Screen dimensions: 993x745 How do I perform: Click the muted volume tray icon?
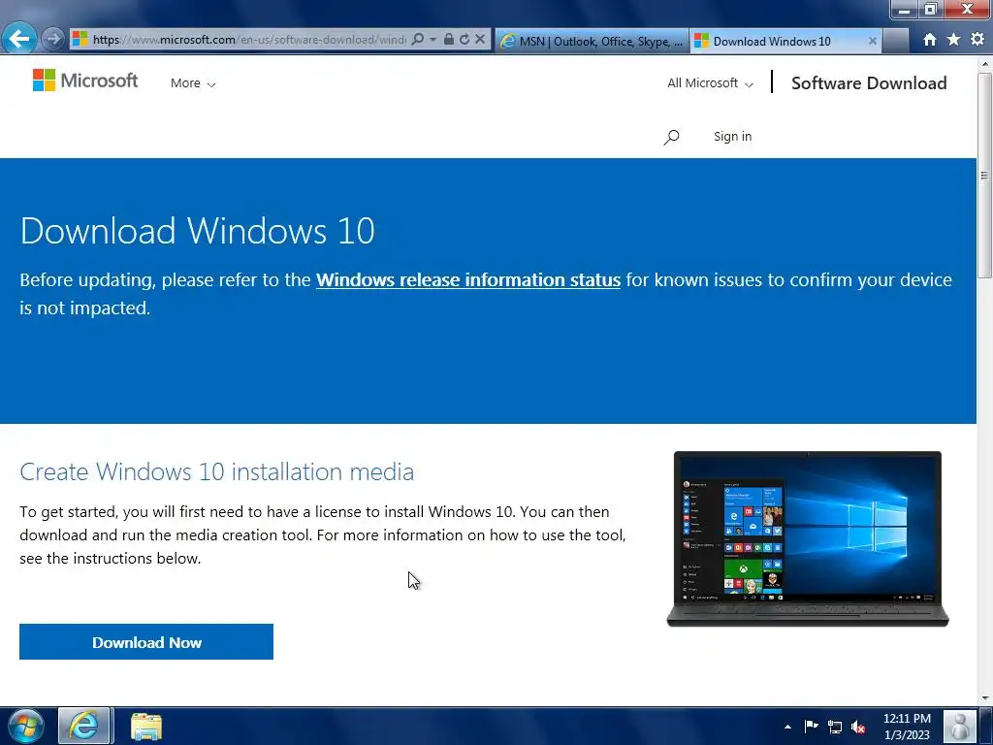[858, 728]
